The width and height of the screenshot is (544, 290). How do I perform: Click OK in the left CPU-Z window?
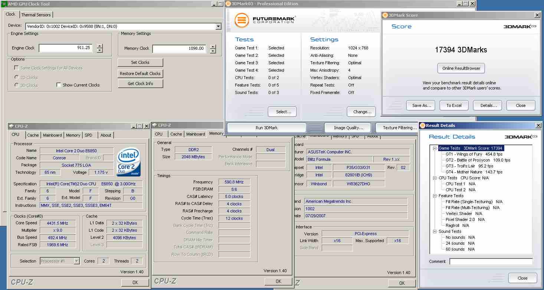point(135,282)
